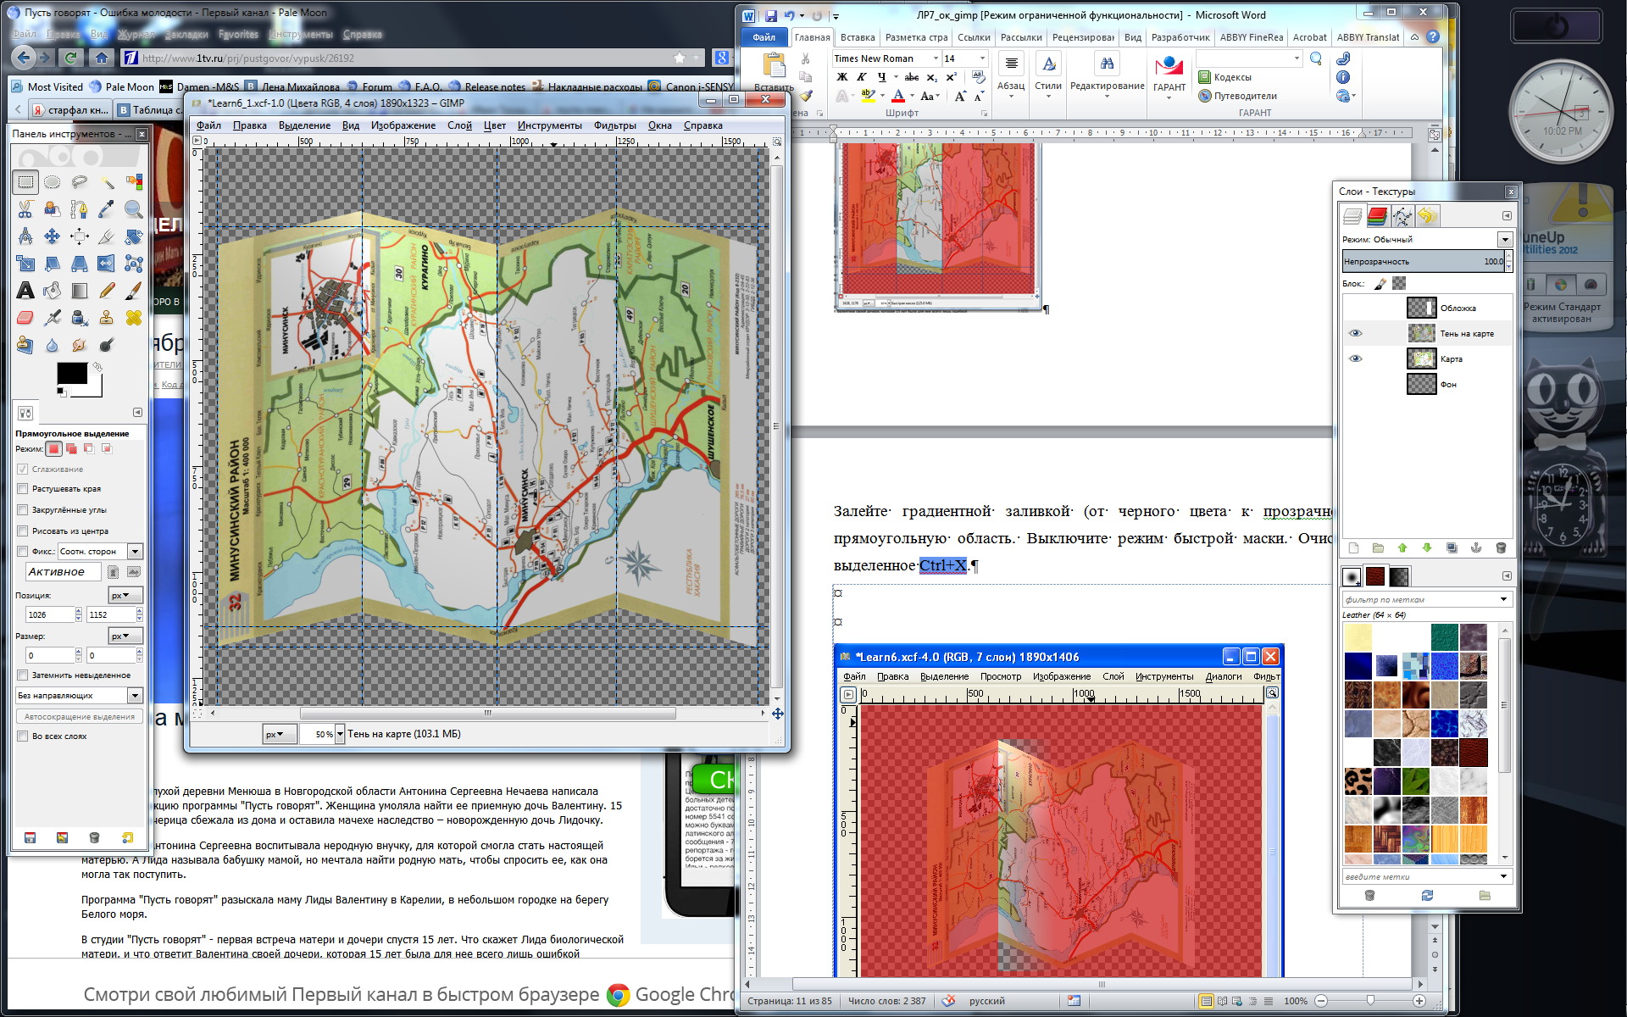The height and width of the screenshot is (1017, 1627).
Task: Enable Рисовать из центра checkbox
Action: [23, 531]
